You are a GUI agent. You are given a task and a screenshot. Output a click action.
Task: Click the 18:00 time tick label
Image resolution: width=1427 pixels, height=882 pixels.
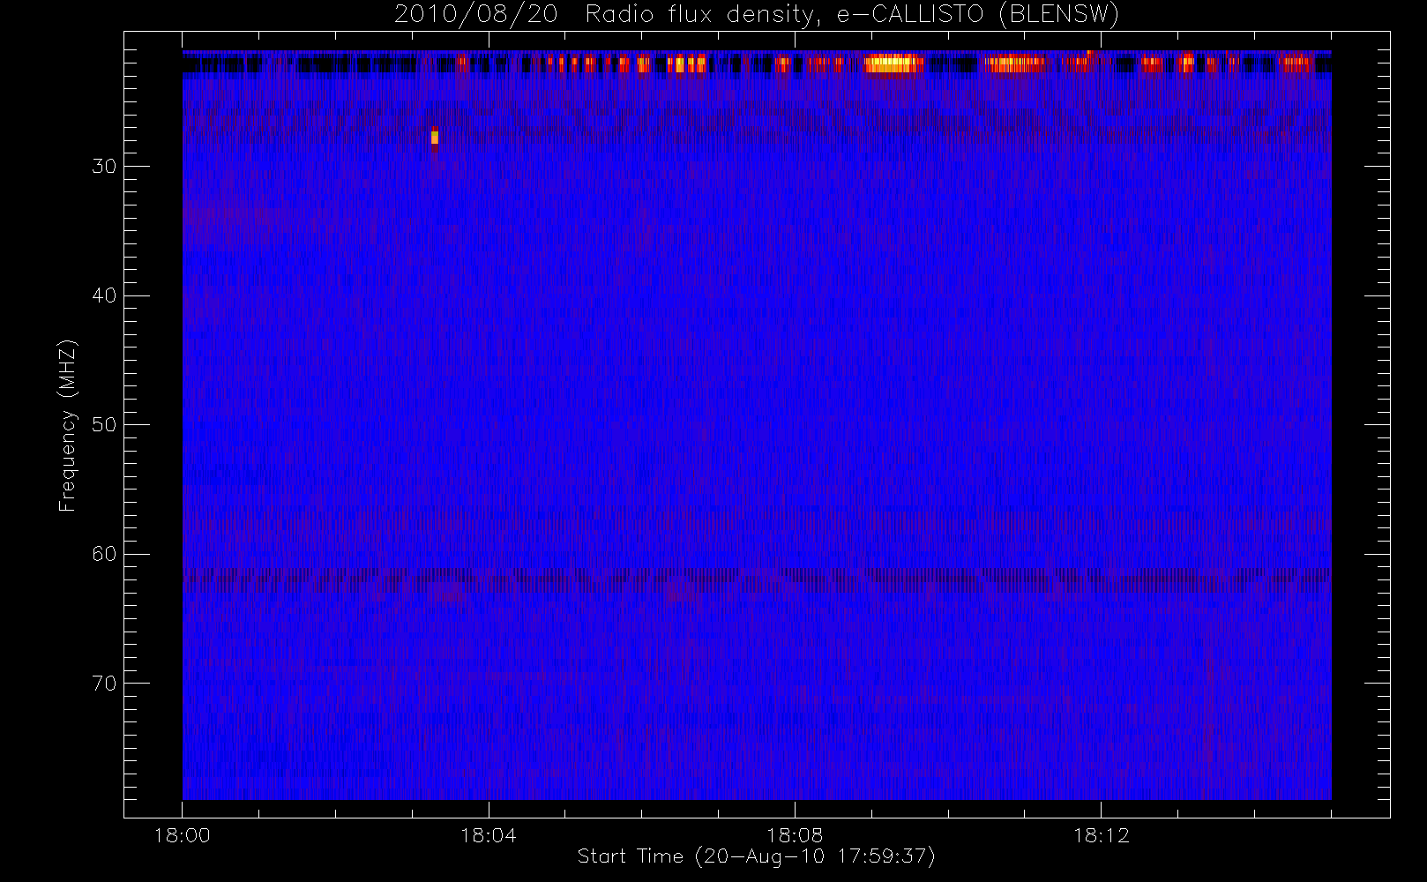[182, 835]
